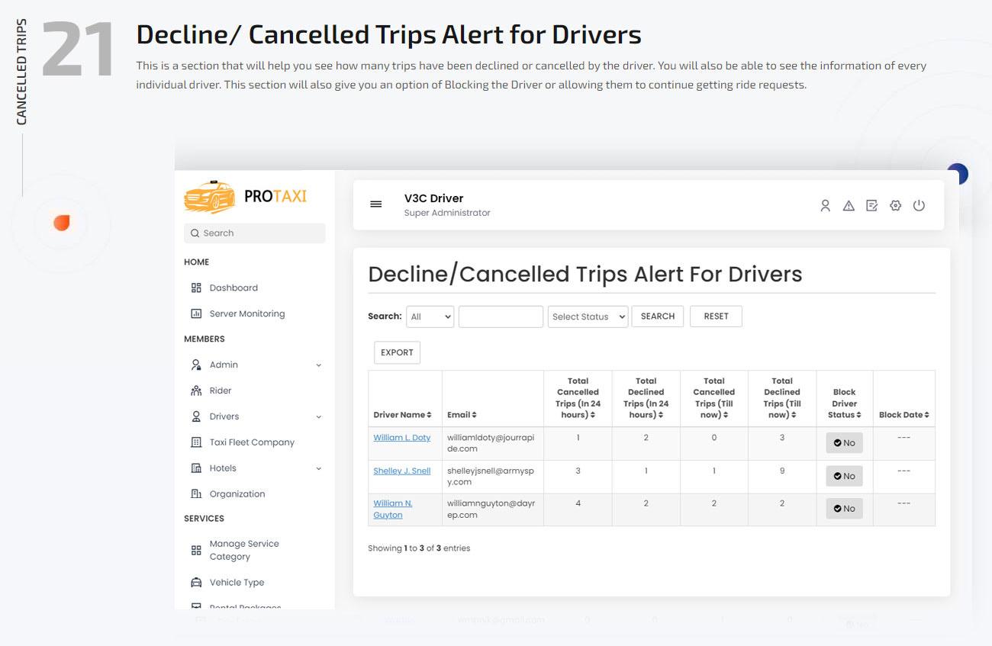
Task: Open the hamburger navigation menu
Action: 375,204
